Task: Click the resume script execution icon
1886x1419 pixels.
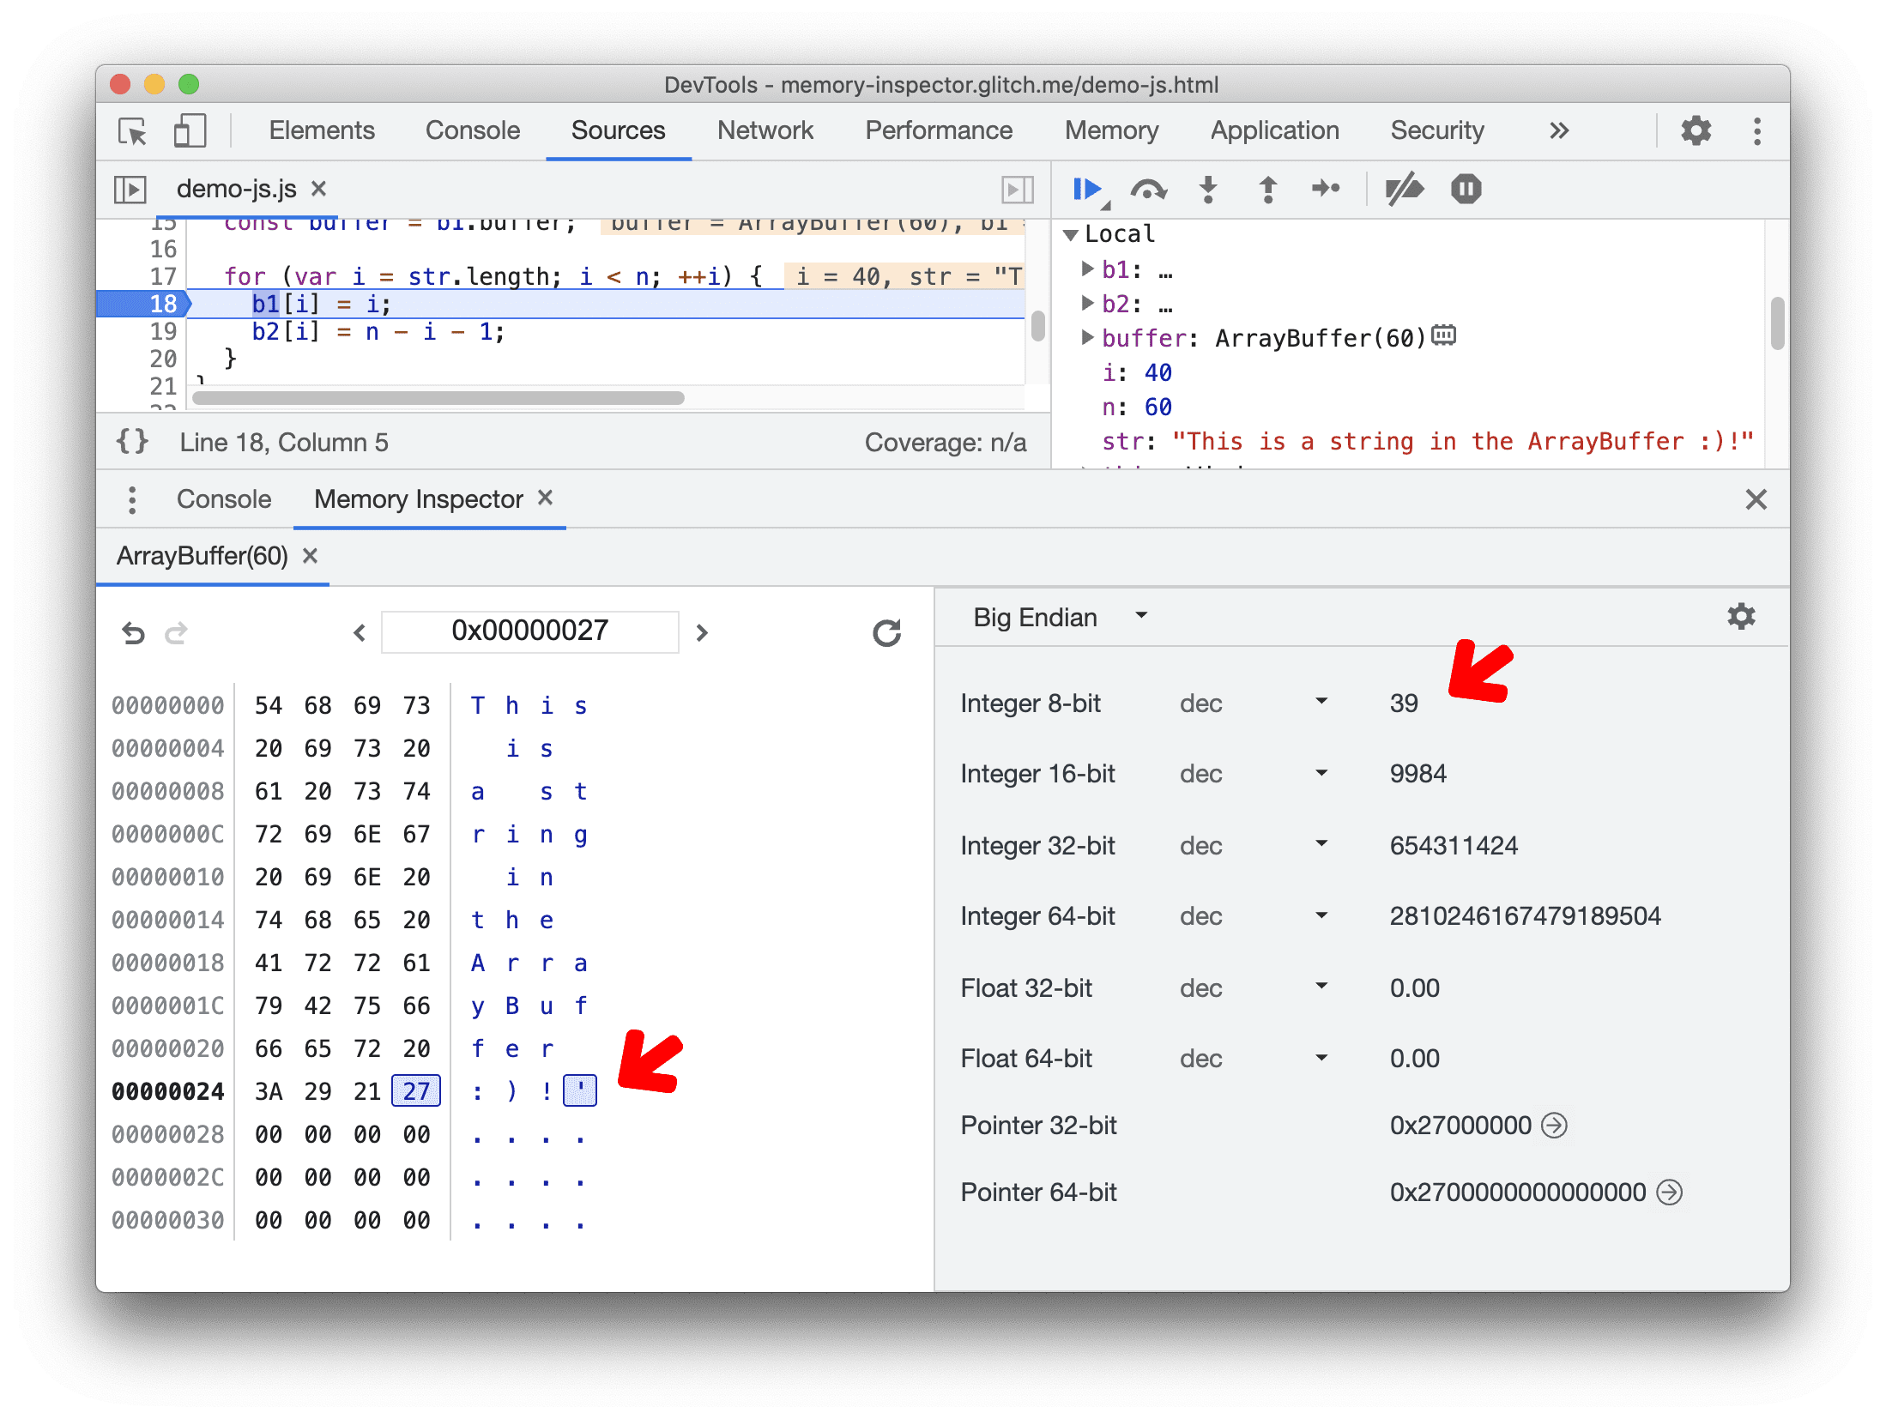Action: pyautogui.click(x=1093, y=188)
